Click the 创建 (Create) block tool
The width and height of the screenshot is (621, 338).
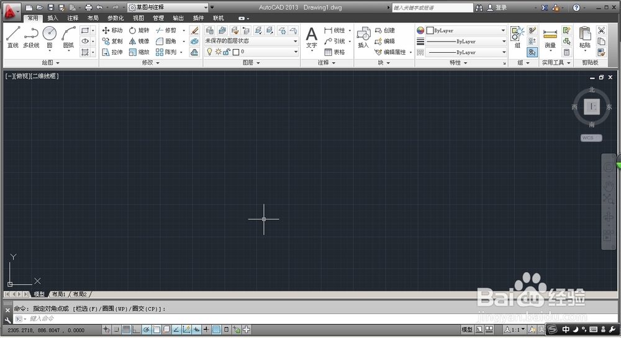[x=384, y=30]
